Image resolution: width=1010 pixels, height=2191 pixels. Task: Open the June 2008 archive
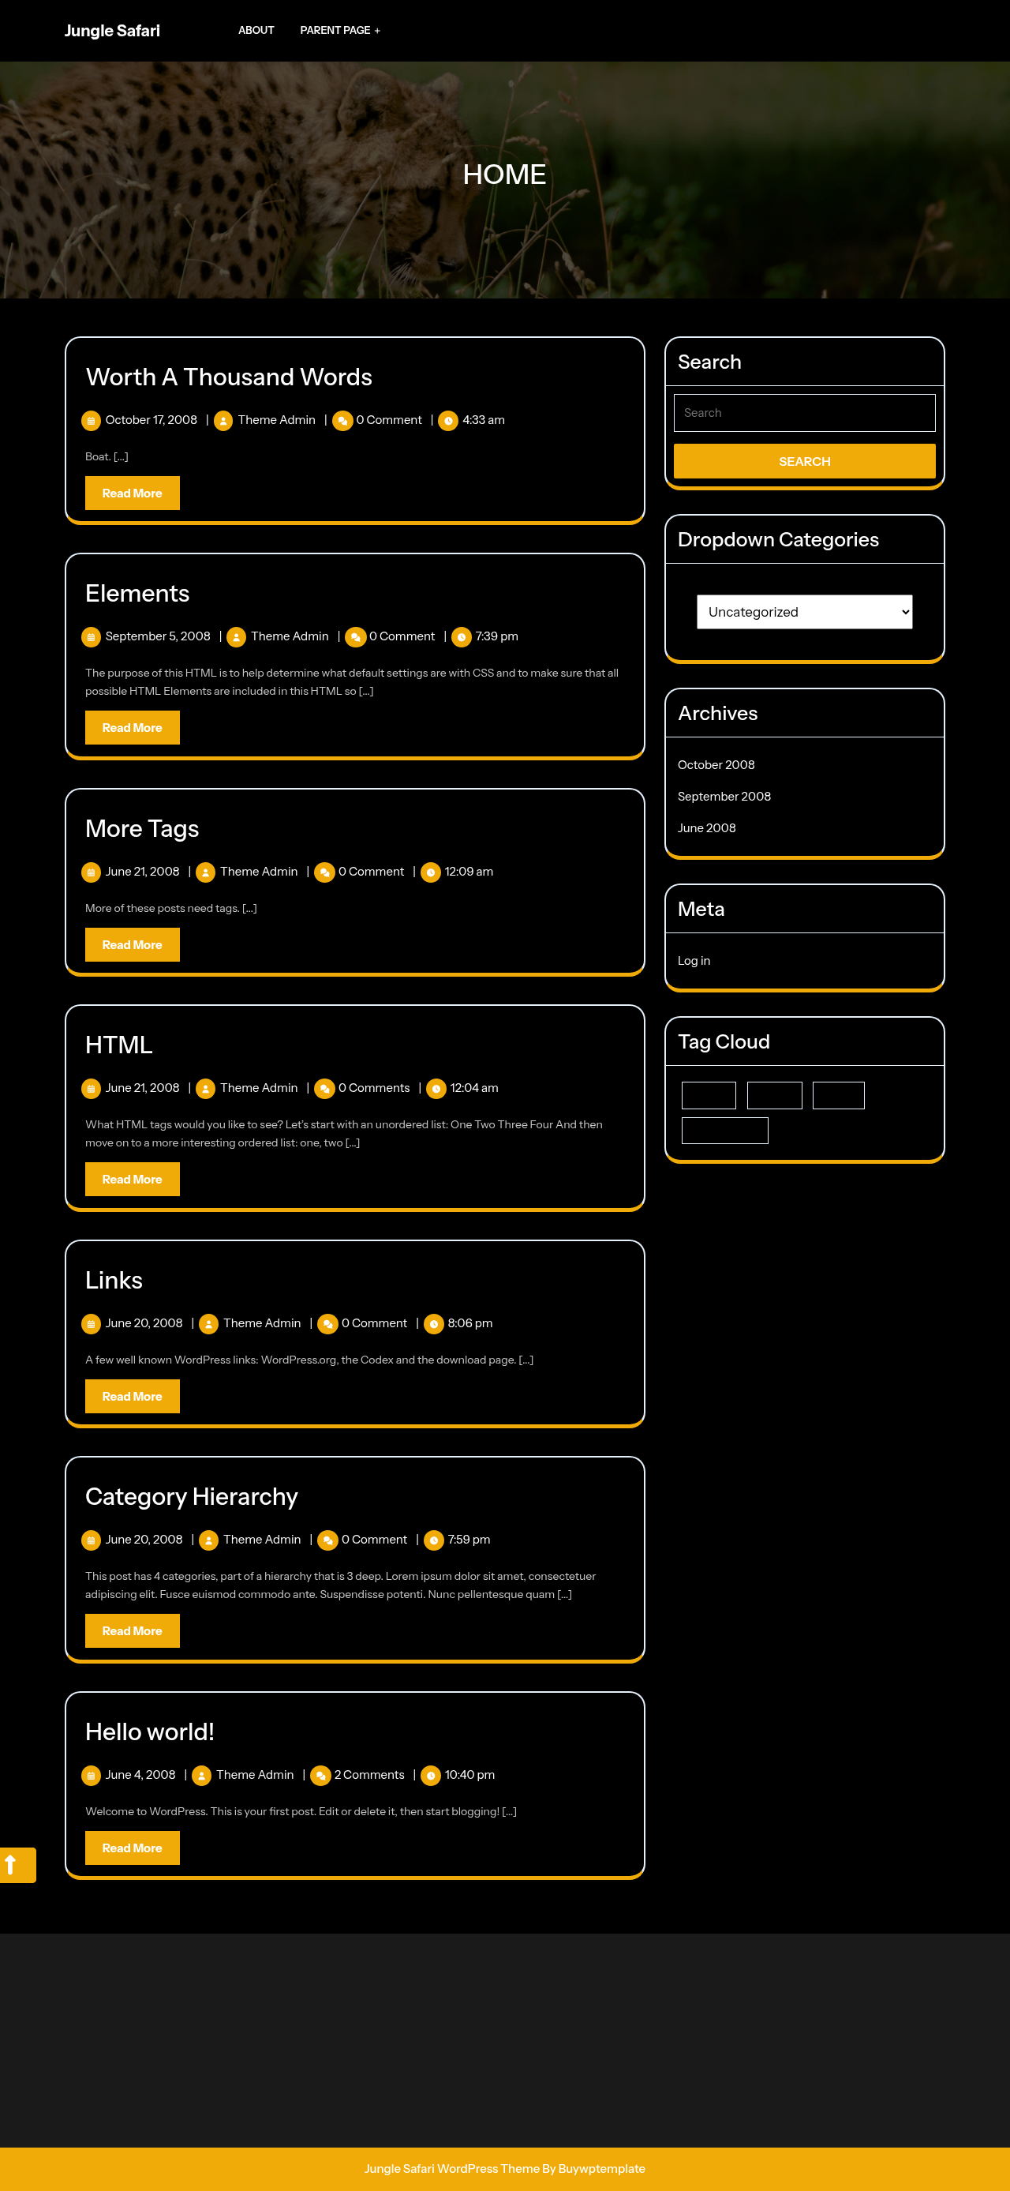pyautogui.click(x=706, y=827)
